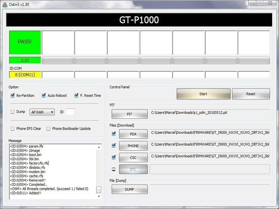Image resolution: width=279 pixels, height=209 pixels.
Task: Click the 'Removed!!' log line
Action: coord(28,180)
